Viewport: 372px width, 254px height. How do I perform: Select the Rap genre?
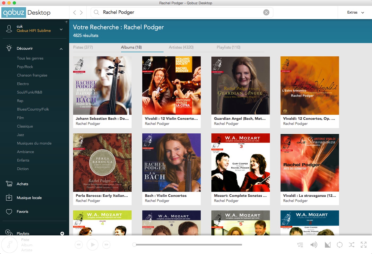(x=20, y=101)
